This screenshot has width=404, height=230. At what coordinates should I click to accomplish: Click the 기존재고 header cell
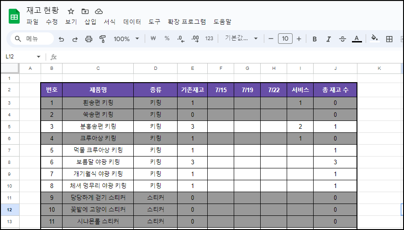[x=193, y=90]
